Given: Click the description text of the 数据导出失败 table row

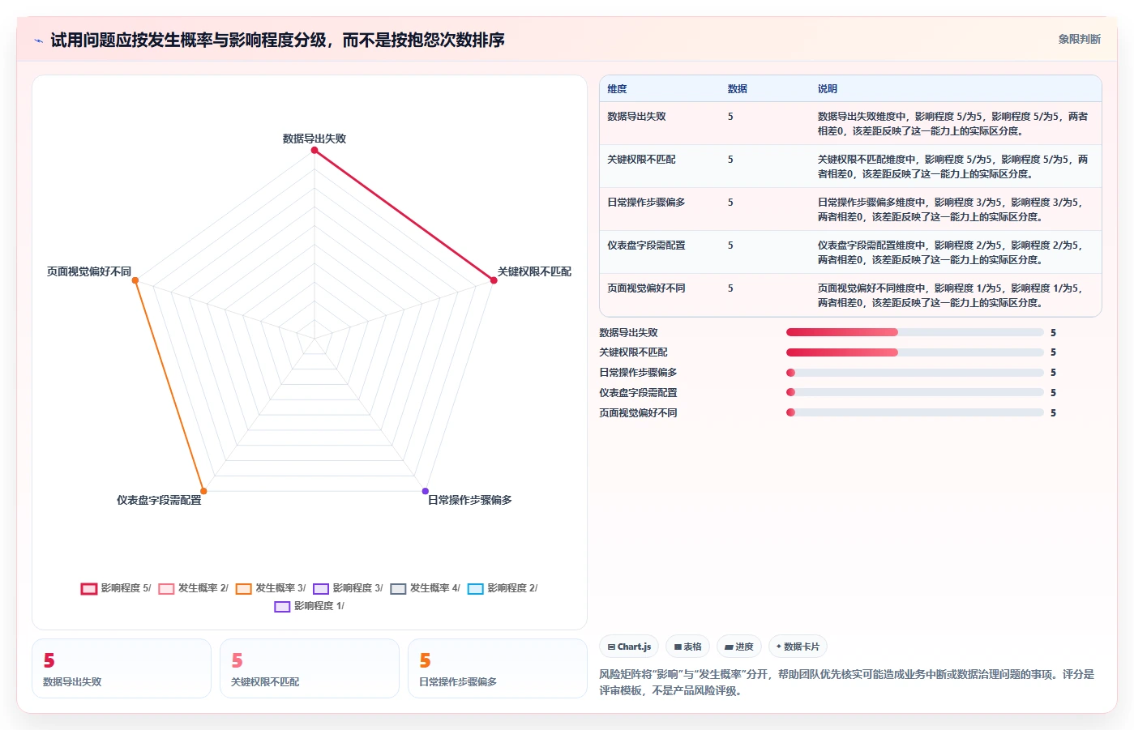Looking at the screenshot, I should 952,124.
